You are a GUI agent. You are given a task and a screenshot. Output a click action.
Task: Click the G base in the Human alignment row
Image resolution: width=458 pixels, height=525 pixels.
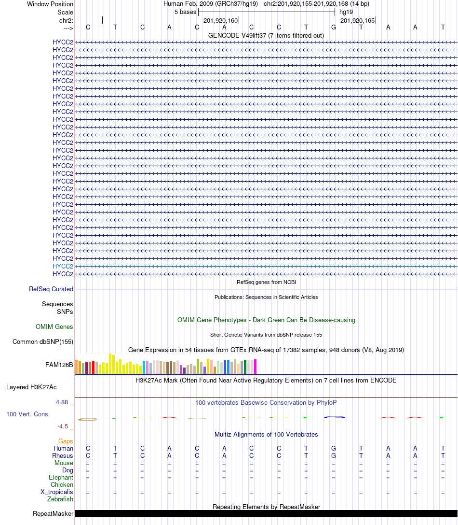pyautogui.click(x=333, y=448)
